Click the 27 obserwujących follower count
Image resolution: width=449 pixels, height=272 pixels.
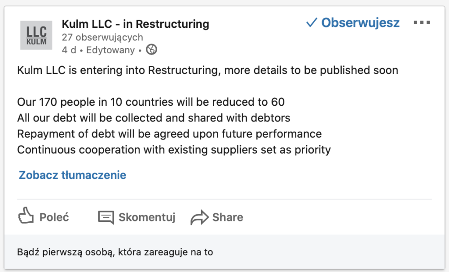click(102, 38)
